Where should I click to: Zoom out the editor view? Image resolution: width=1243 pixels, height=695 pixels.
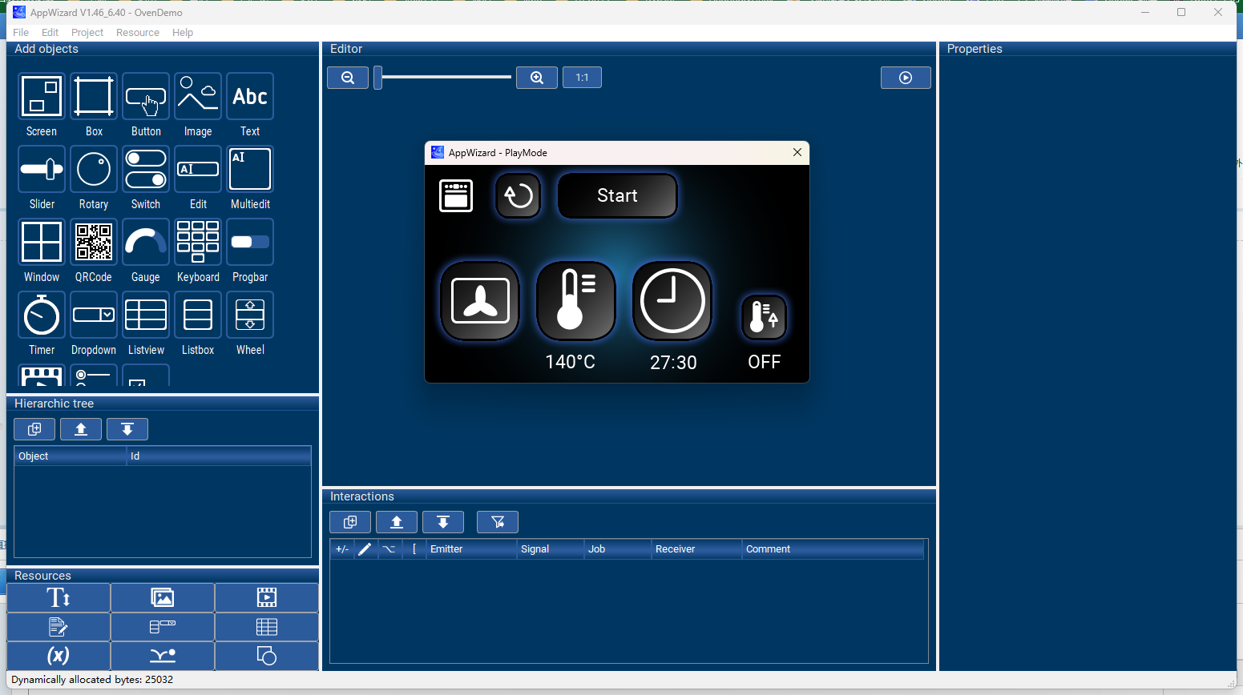point(348,78)
